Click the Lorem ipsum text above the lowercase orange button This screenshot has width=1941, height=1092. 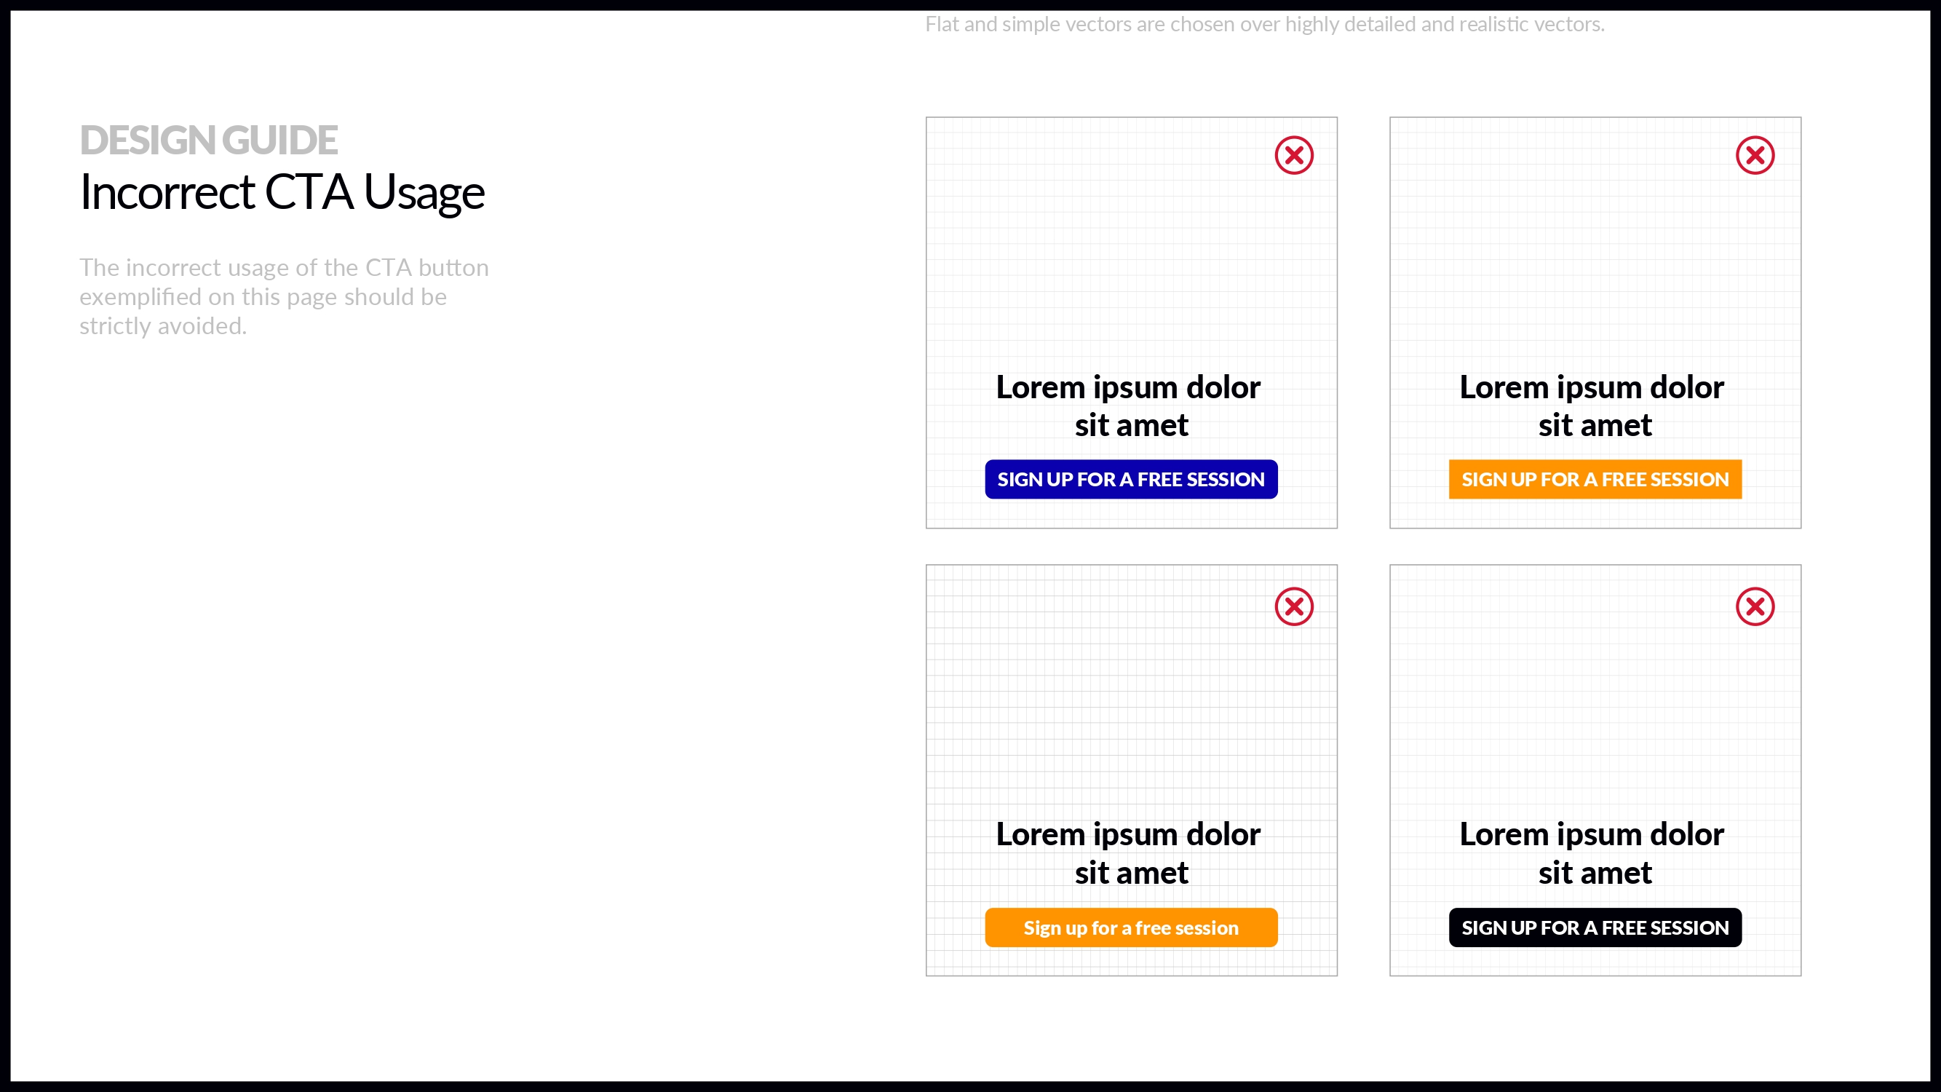pyautogui.click(x=1131, y=854)
